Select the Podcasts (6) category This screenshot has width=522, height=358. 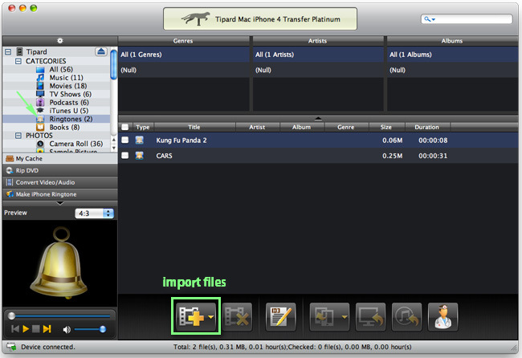tap(69, 103)
